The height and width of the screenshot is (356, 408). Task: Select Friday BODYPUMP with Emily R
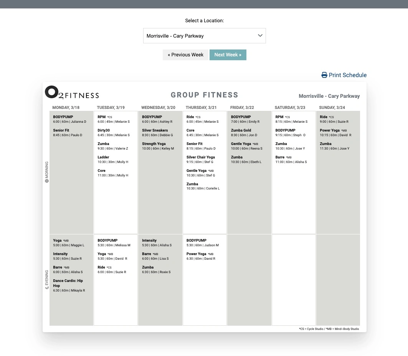[x=245, y=119]
